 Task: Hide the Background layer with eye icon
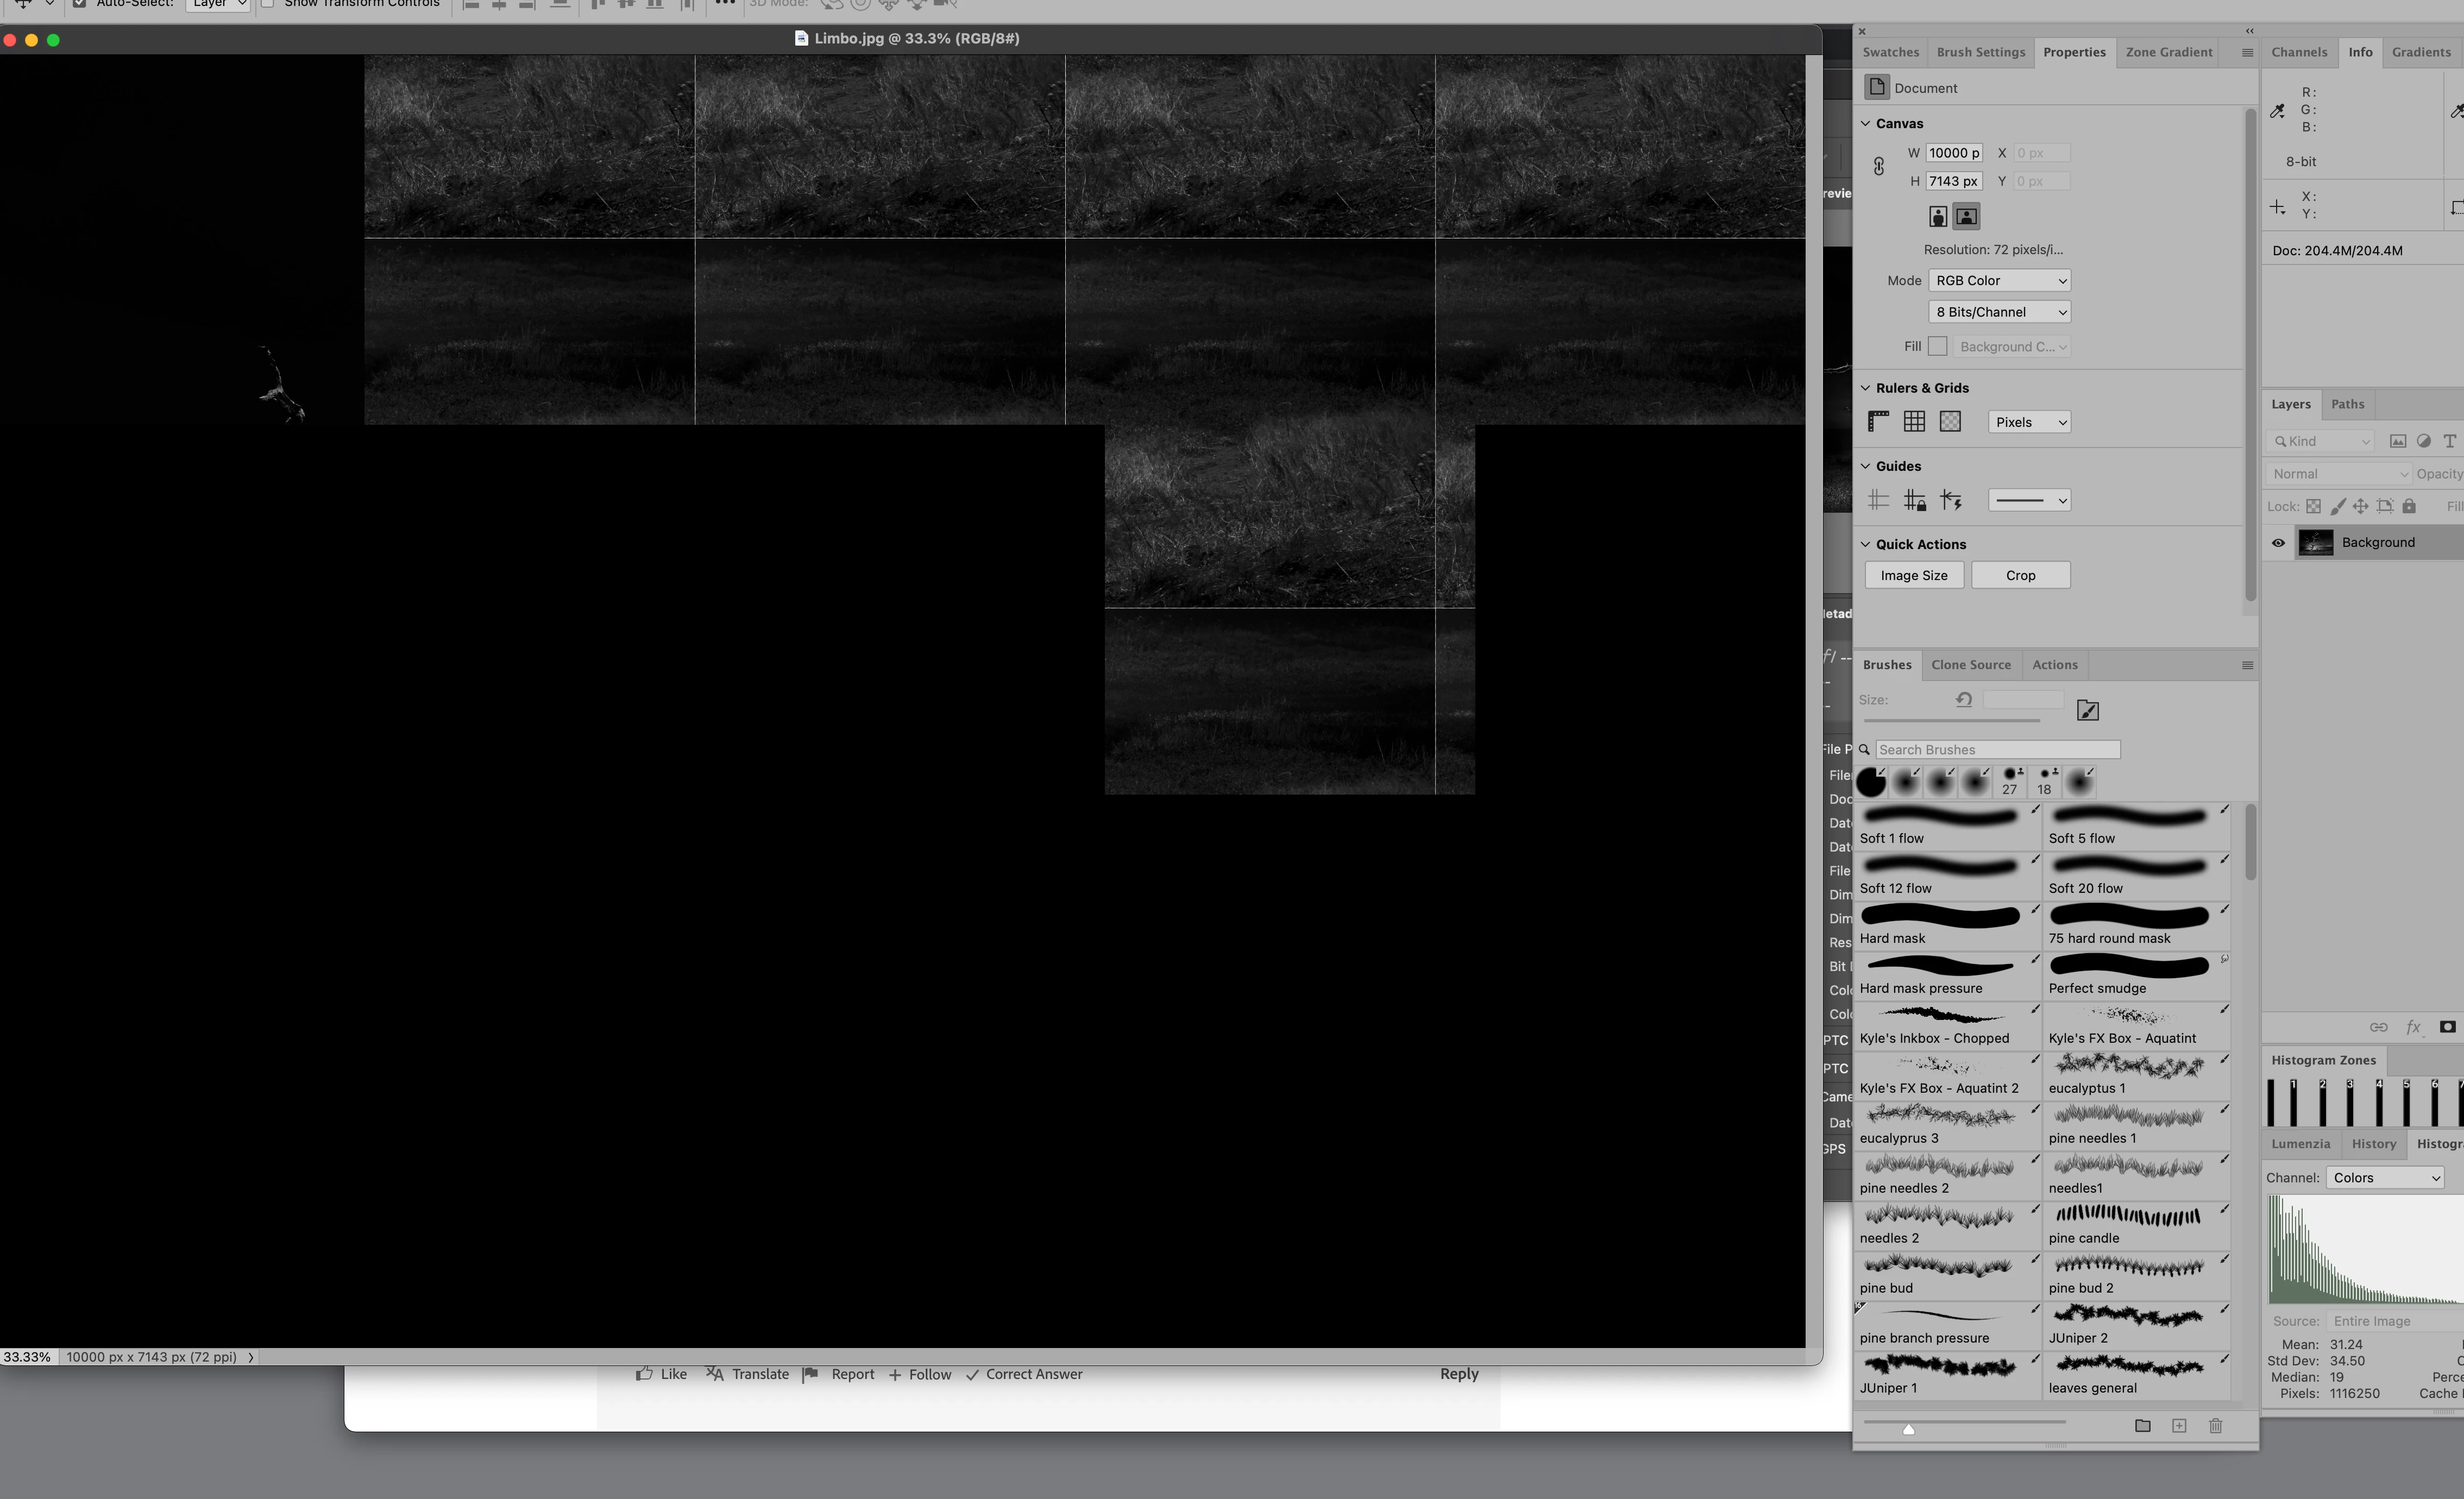tap(2278, 543)
